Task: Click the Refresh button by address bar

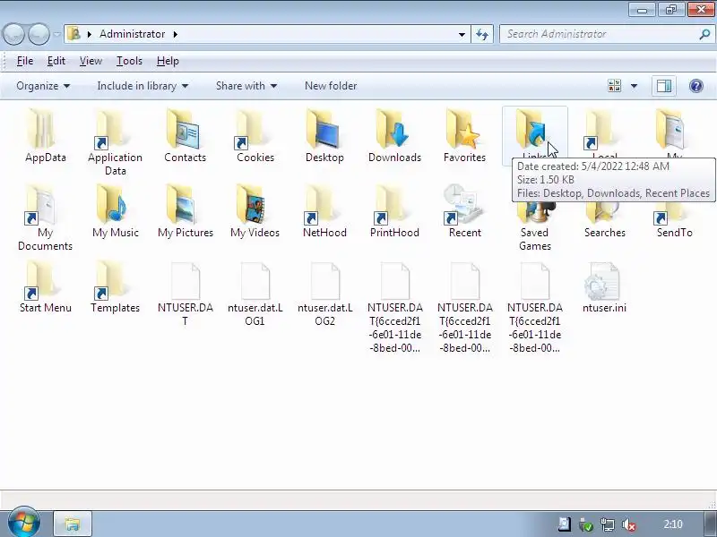Action: [x=482, y=34]
